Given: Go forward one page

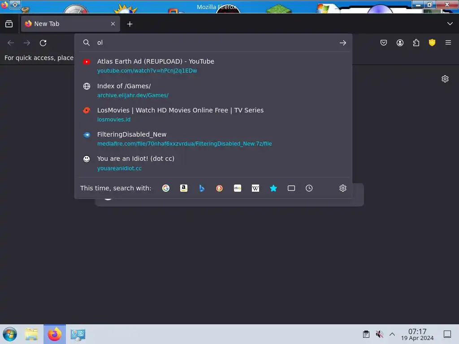Looking at the screenshot, I should (x=27, y=43).
